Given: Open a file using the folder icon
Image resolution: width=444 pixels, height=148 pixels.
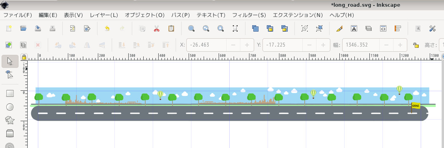Looking at the screenshot, I should [23, 28].
